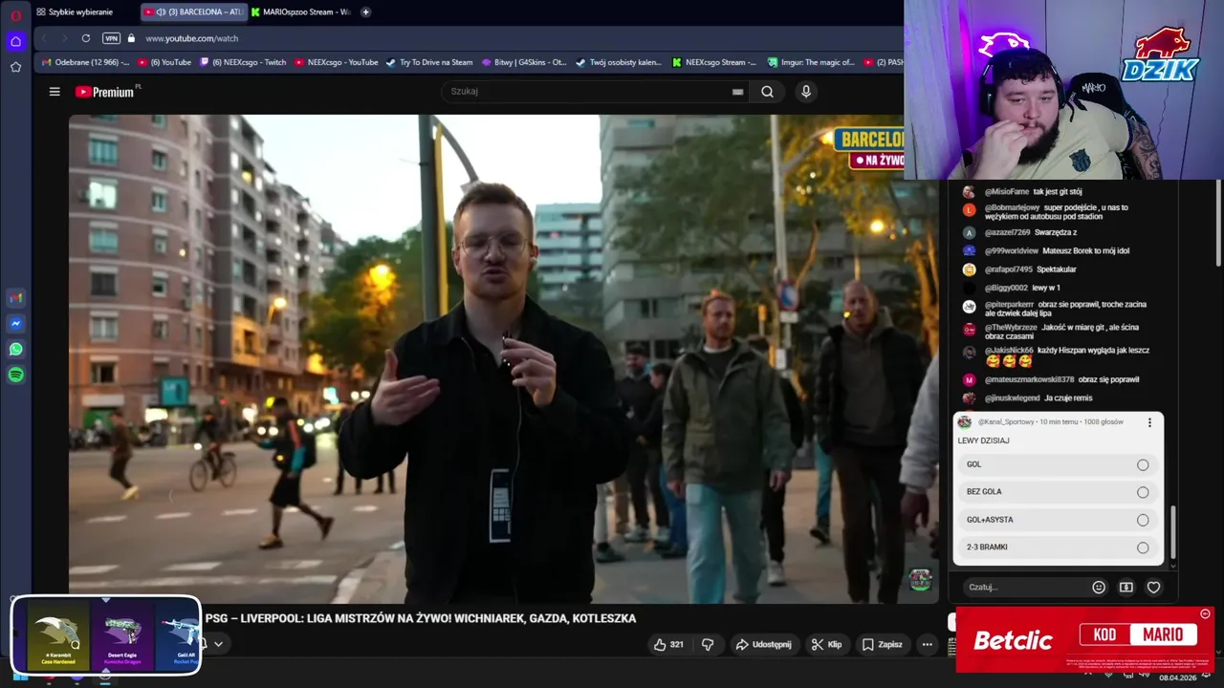Screen dimensions: 1224x688
Task: Open Opera bookmarks star in sidebar
Action: coord(15,67)
